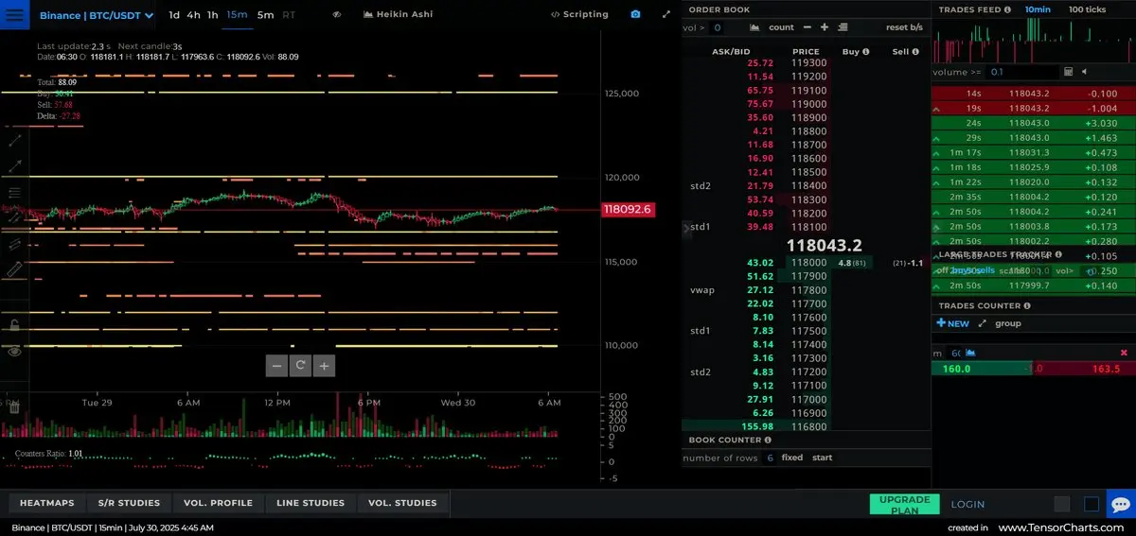Open the Binance BTC/USDT pair dropdown
Screen dimensions: 1136x536
(97, 15)
